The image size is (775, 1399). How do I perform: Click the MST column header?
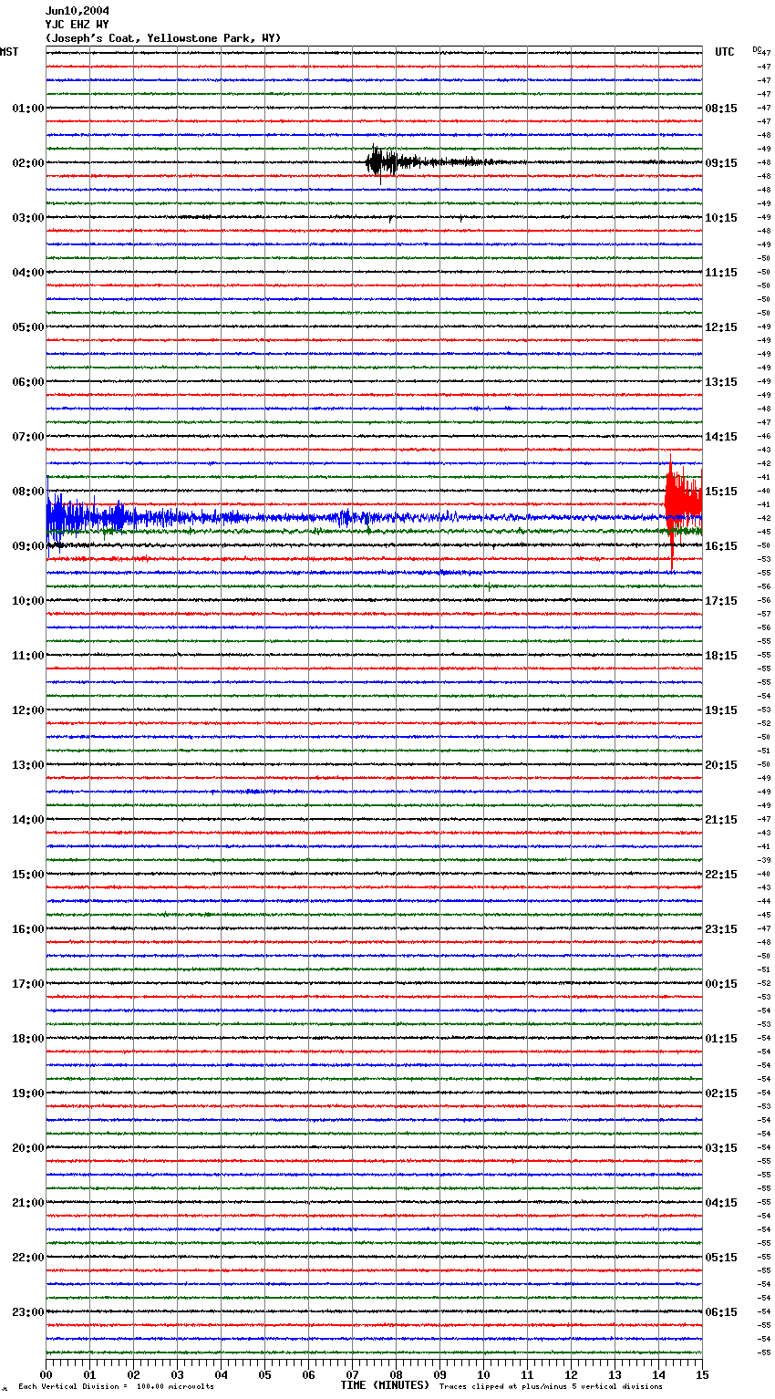pyautogui.click(x=9, y=52)
